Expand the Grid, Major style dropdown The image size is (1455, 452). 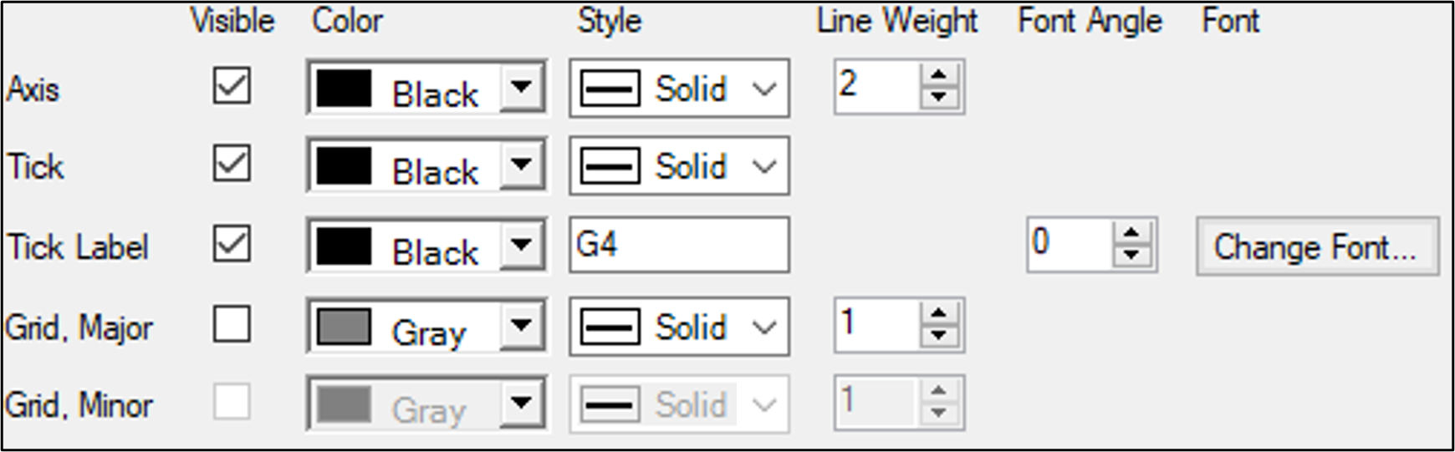point(764,327)
